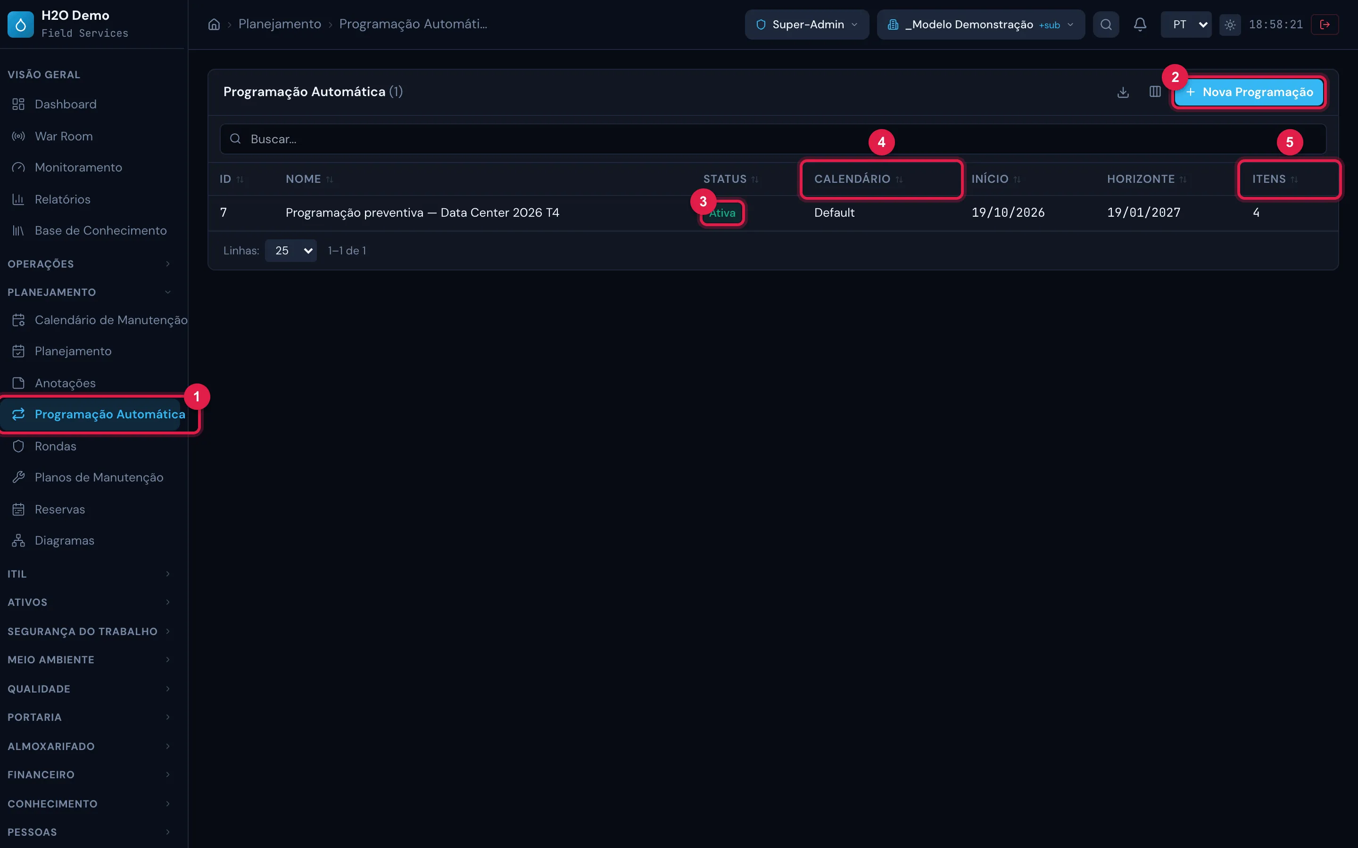
Task: Expand the Operações section
Action: point(90,264)
